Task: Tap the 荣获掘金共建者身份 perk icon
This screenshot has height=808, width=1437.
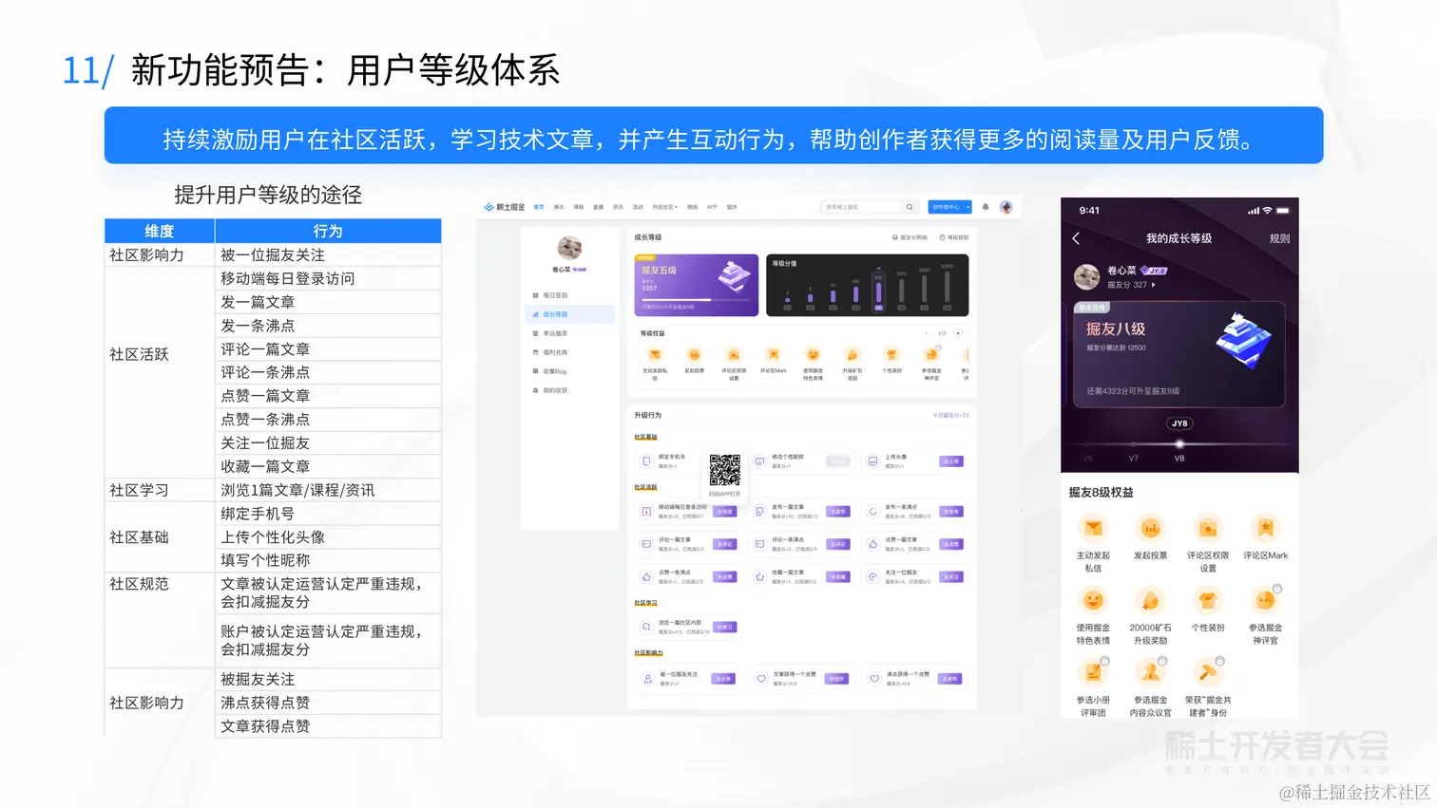Action: click(x=1208, y=672)
